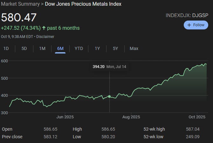The width and height of the screenshot is (213, 143).
Task: Select the 1M time range
Action: [42, 48]
